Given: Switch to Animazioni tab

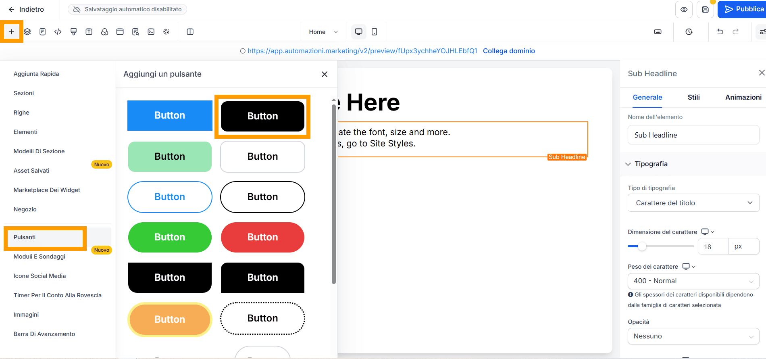Looking at the screenshot, I should tap(743, 97).
